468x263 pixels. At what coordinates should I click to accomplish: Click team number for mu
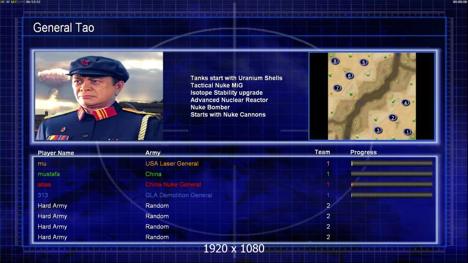click(328, 163)
